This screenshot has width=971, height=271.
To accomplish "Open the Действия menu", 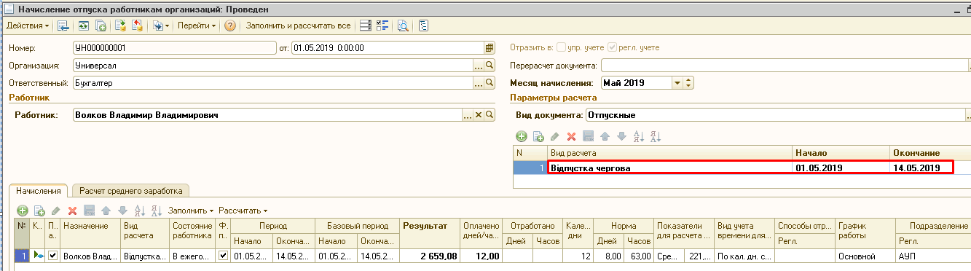I will 27,25.
